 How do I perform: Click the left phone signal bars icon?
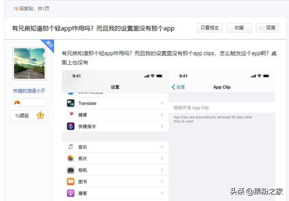pos(146,76)
